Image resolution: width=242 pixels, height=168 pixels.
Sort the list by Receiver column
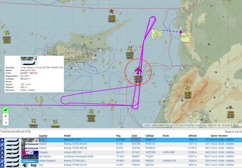pos(223,136)
